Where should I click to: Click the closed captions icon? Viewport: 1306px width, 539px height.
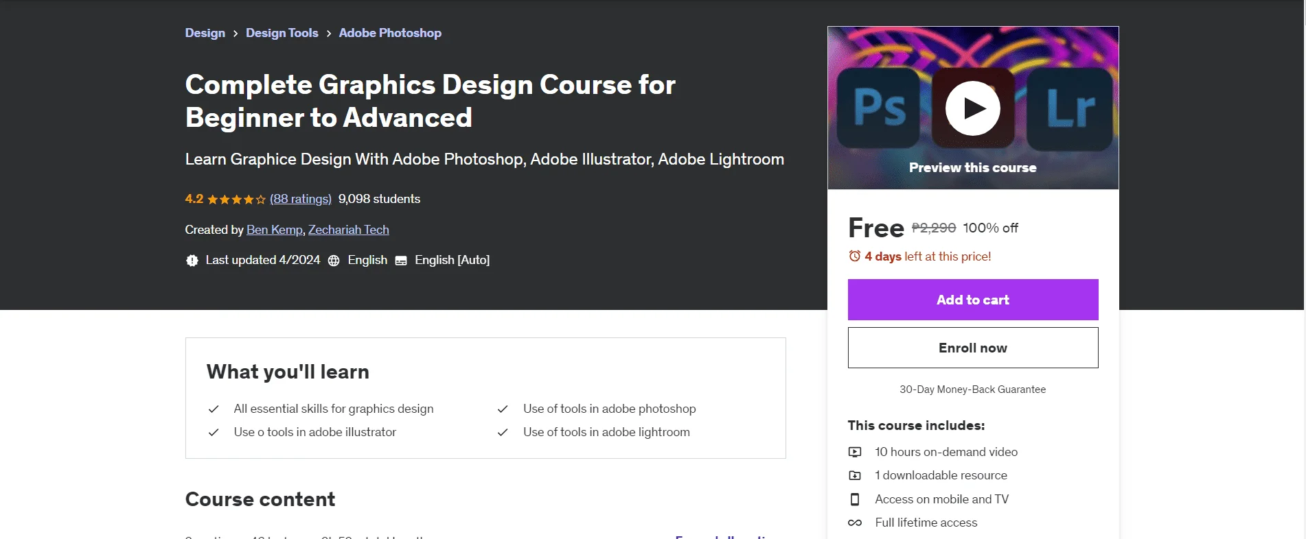(401, 261)
